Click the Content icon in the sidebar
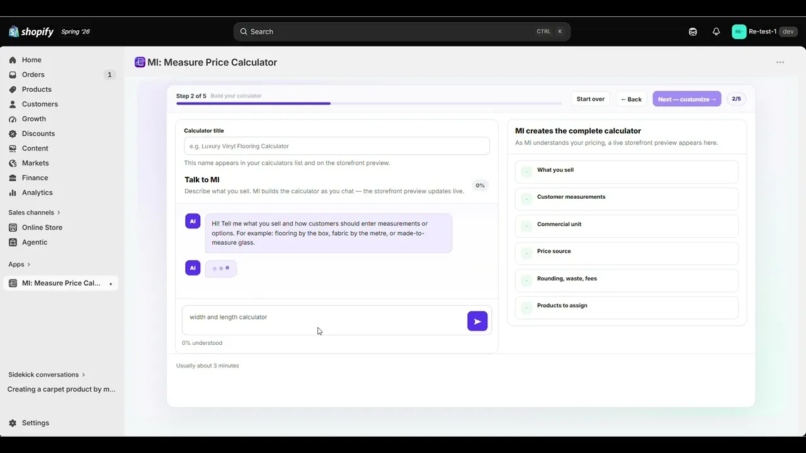The width and height of the screenshot is (806, 453). [x=13, y=148]
